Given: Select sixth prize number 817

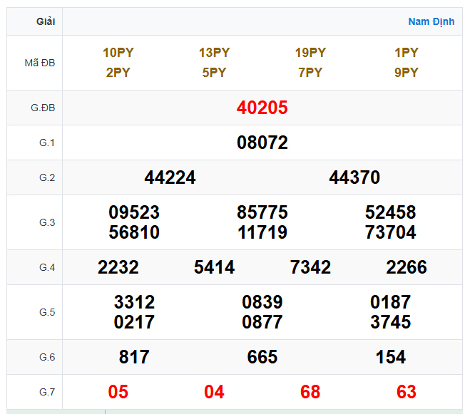Looking at the screenshot, I should click(134, 357).
